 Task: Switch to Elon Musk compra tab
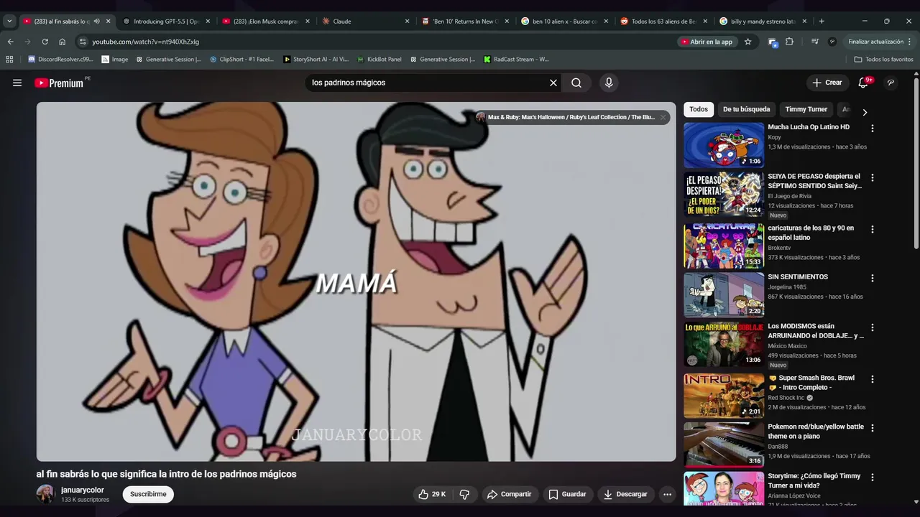pyautogui.click(x=265, y=22)
